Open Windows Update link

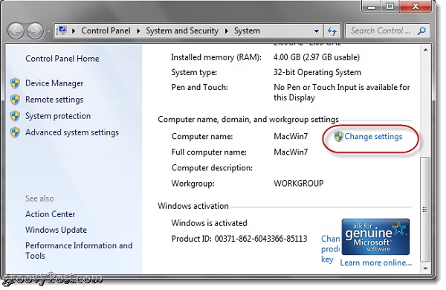click(x=56, y=230)
